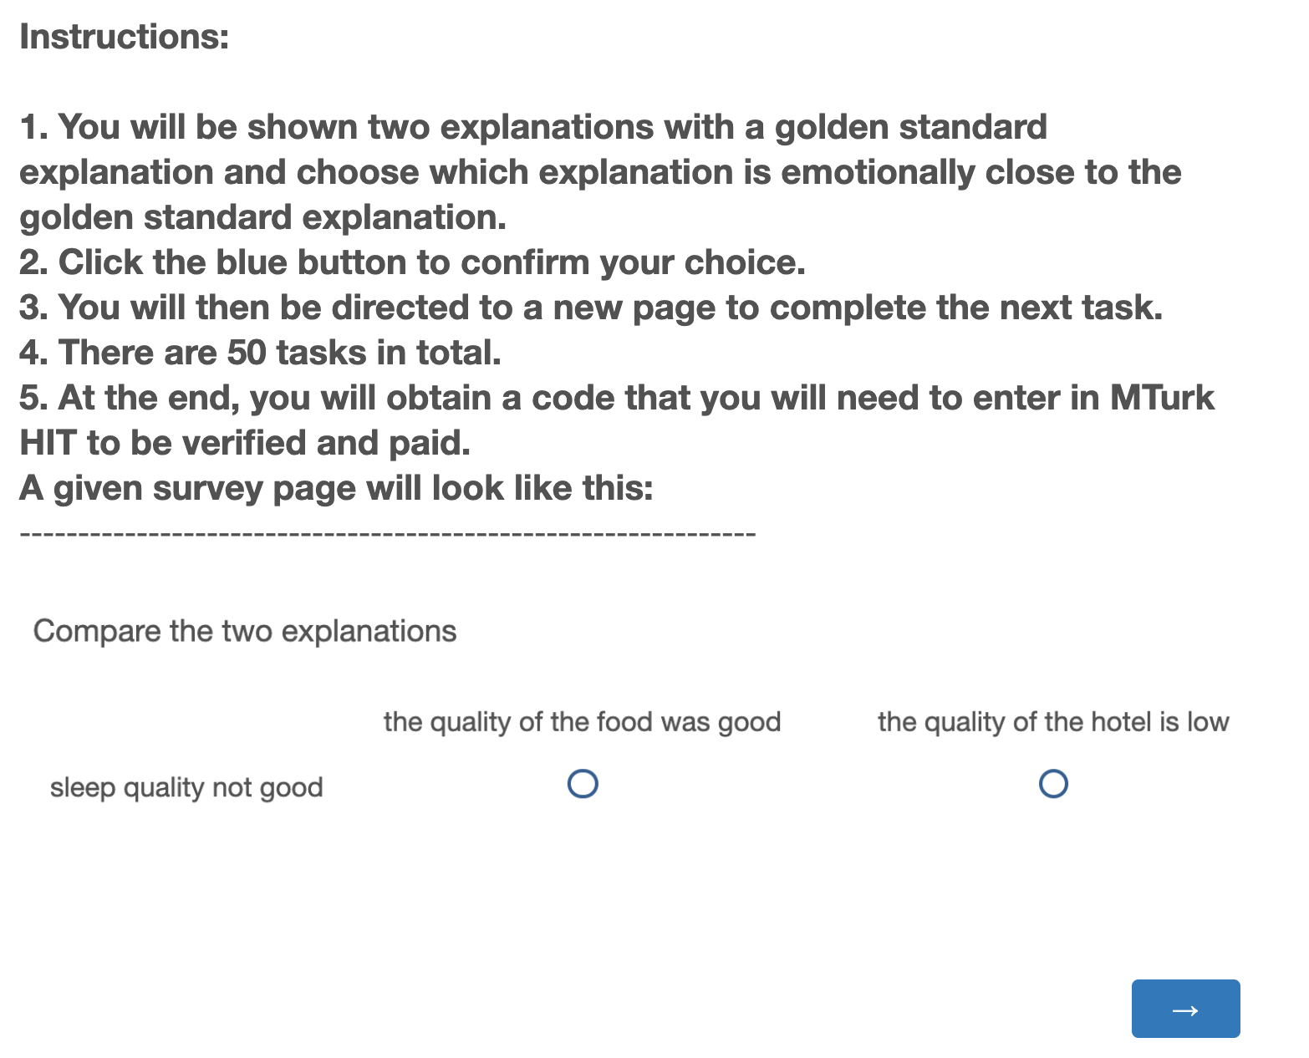Choose the "hotel is low" radio option
The image size is (1309, 1058).
pyautogui.click(x=1053, y=784)
